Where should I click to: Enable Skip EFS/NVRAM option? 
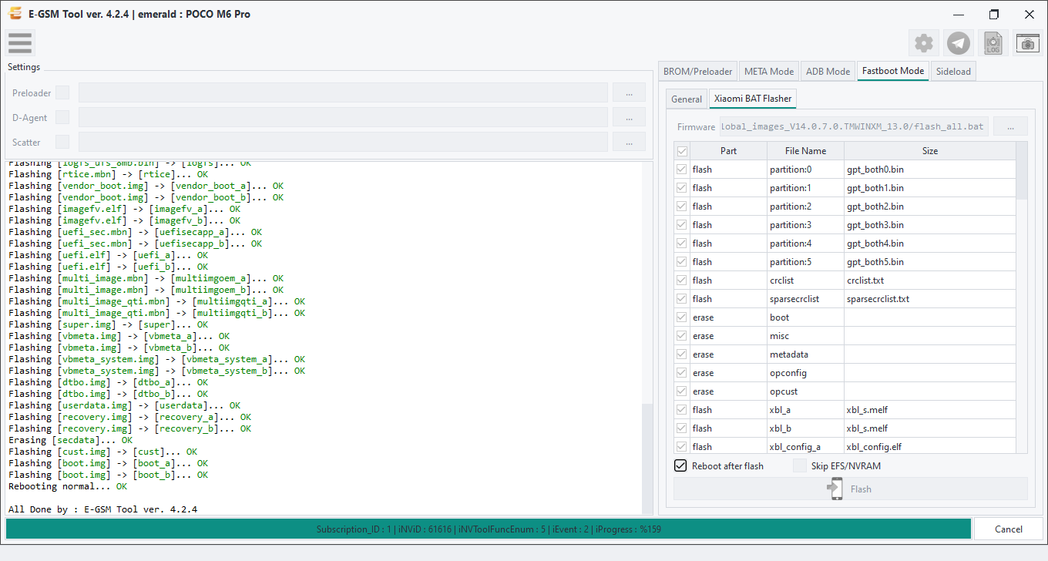(800, 465)
